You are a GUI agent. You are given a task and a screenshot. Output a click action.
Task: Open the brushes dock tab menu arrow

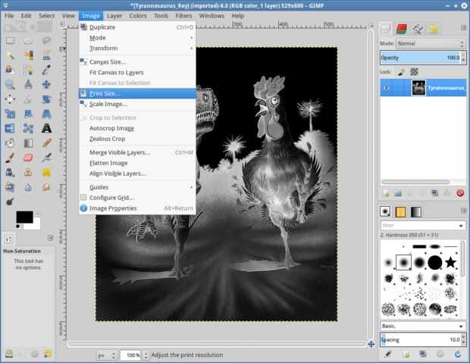coord(463,211)
